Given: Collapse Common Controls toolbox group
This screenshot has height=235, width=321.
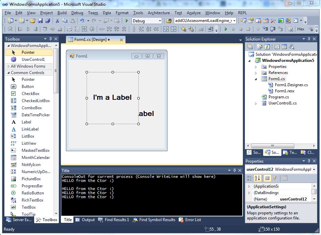Looking at the screenshot, I should click(x=8, y=73).
